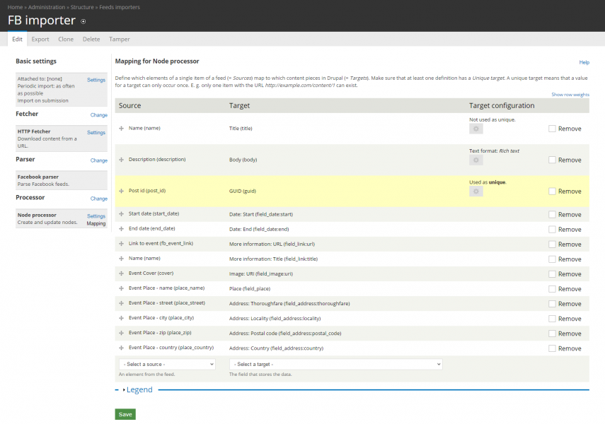Change the Parser
The width and height of the screenshot is (605, 424).
[x=99, y=160]
